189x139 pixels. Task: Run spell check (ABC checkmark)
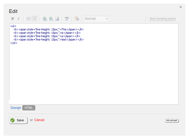[x=67, y=19]
